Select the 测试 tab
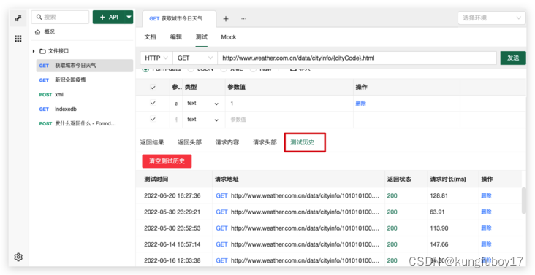The image size is (535, 275). point(201,37)
